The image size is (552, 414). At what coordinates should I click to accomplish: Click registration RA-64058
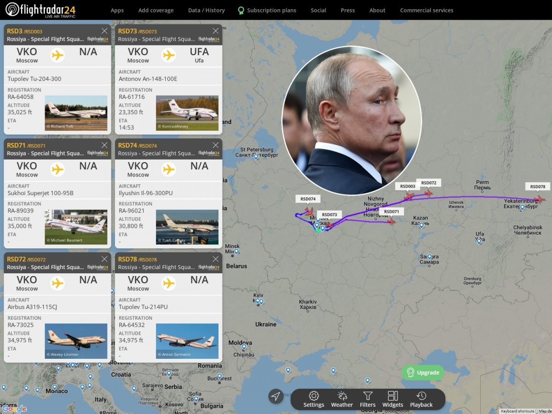[x=21, y=97]
